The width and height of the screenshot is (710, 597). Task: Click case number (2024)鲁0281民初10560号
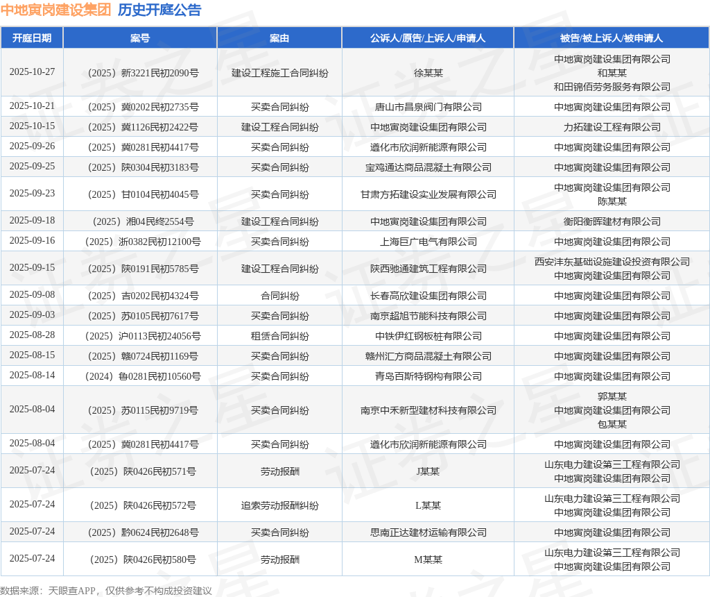tap(143, 376)
